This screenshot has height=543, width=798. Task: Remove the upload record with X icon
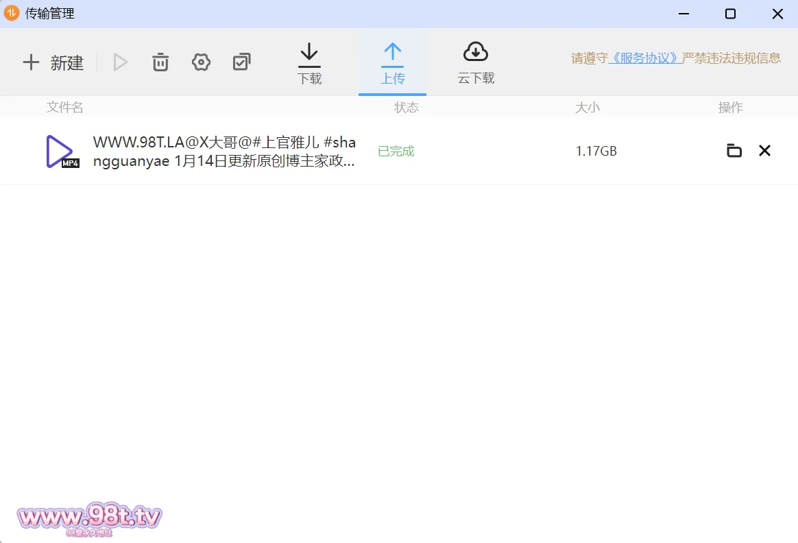tap(764, 151)
